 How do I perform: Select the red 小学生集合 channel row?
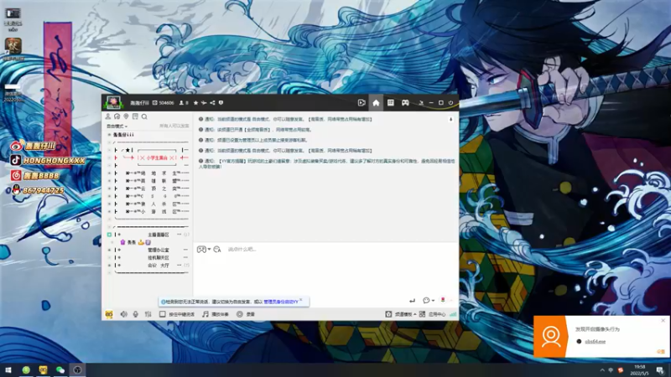pyautogui.click(x=148, y=158)
